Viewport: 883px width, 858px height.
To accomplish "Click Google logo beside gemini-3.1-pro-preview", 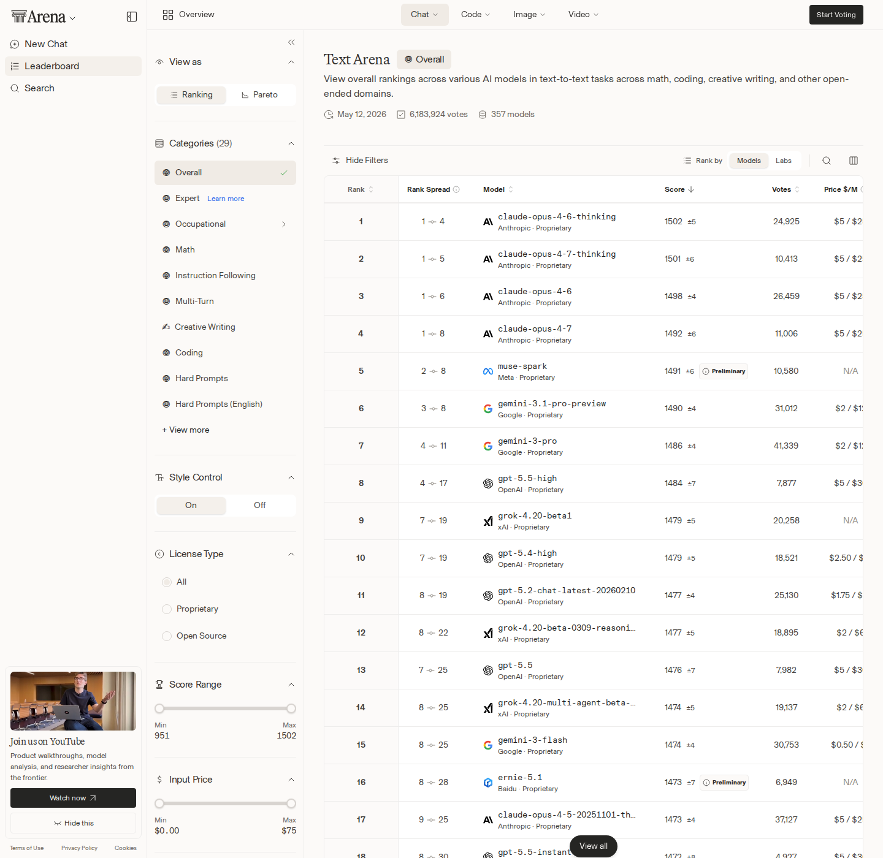I will [488, 409].
